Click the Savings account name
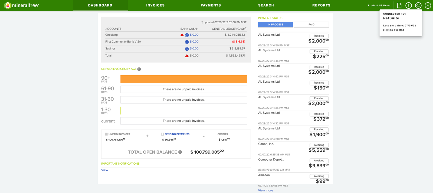433x193 pixels. coord(110,49)
